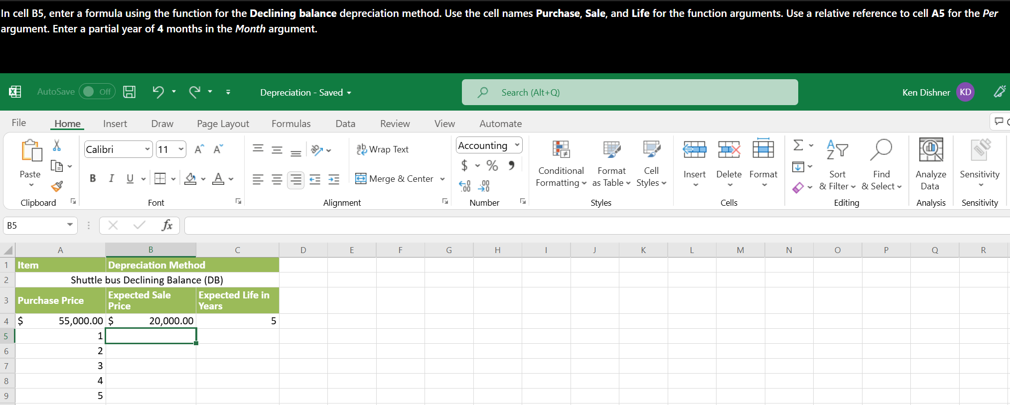Click the Merge & Center button
The image size is (1010, 405).
395,179
